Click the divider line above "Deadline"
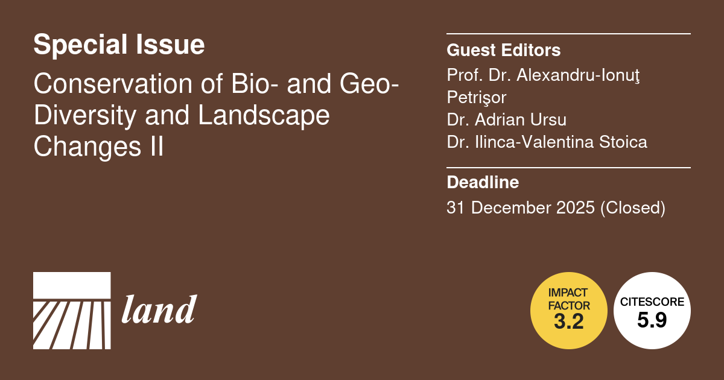The image size is (724, 380). [568, 167]
